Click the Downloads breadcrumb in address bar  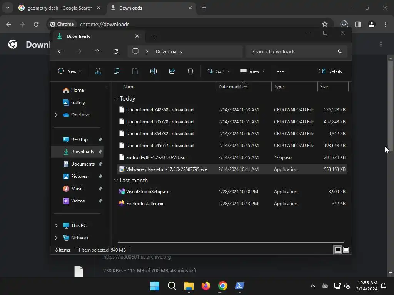pyautogui.click(x=169, y=52)
